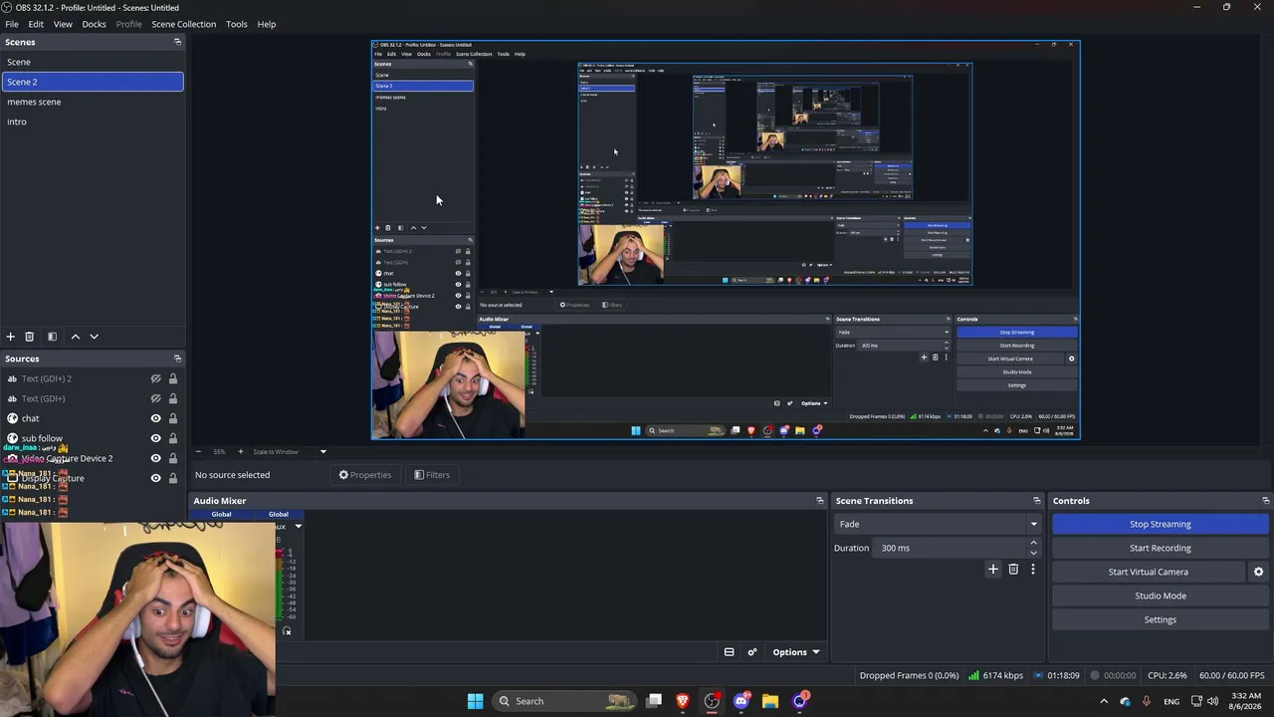
Task: Move scene up with the up arrow
Action: [x=75, y=337]
